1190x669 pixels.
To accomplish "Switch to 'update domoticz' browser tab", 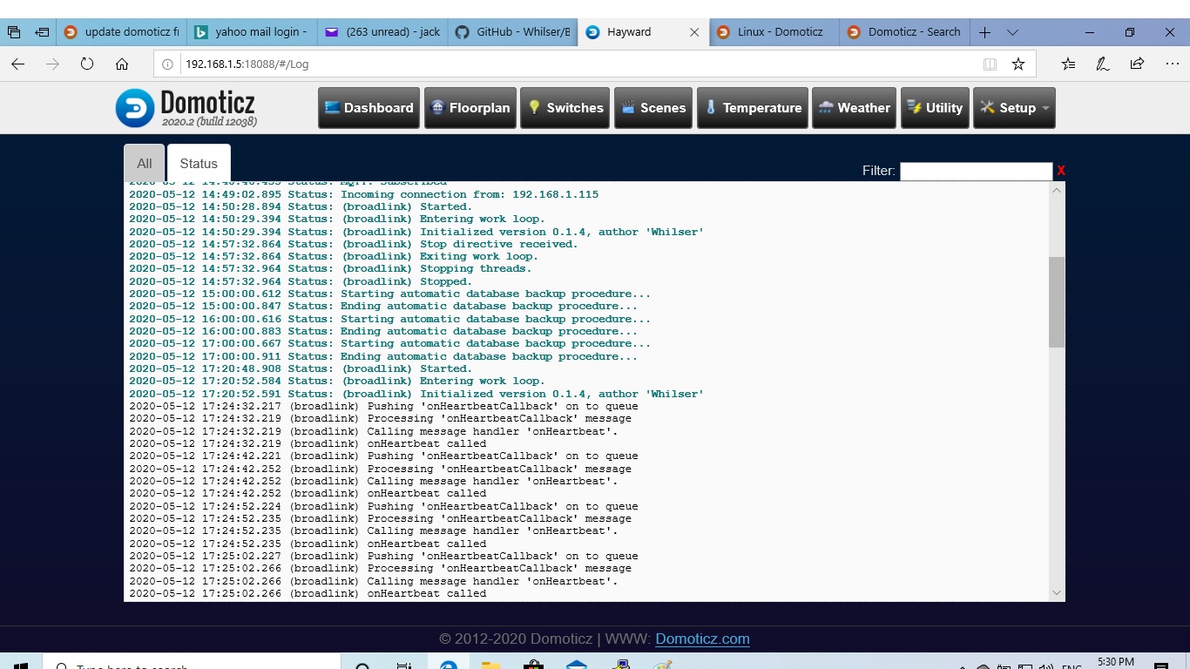I will tap(122, 32).
